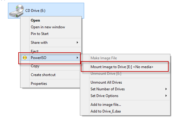Image resolution: width=175 pixels, height=118 pixels.
Task: Click Create shortcut
Action: tap(43, 75)
